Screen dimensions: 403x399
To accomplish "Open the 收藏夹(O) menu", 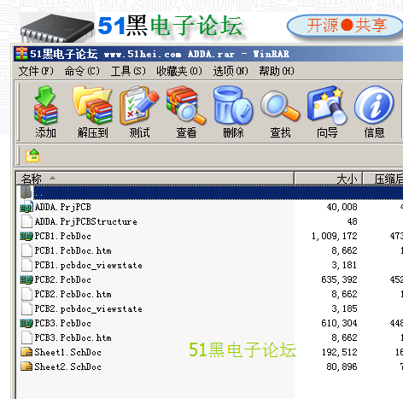I will [x=179, y=71].
